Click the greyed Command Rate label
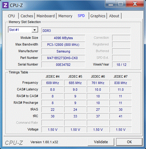 (x=27, y=123)
